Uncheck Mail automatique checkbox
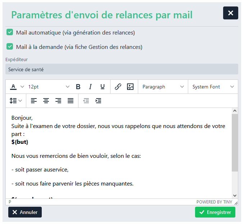 [10, 32]
